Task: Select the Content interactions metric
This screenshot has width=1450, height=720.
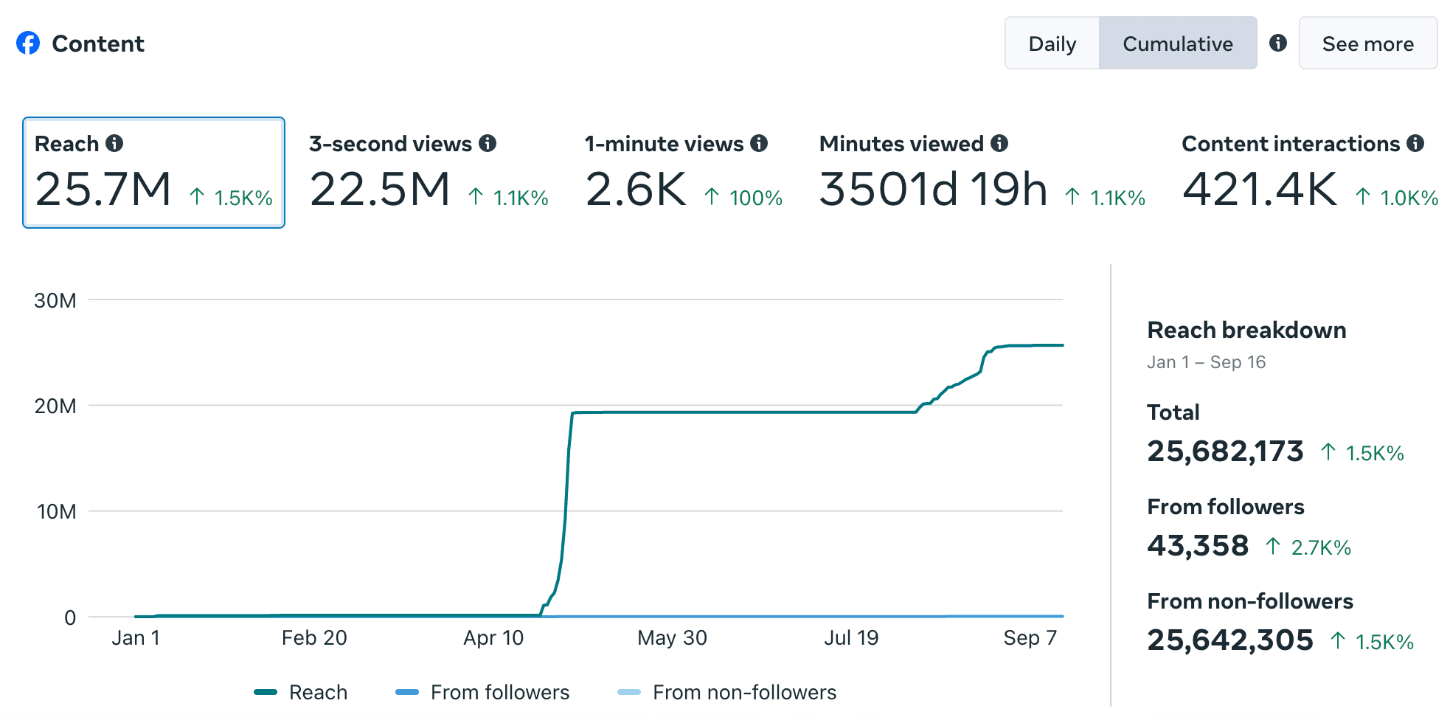Action: (x=1310, y=173)
